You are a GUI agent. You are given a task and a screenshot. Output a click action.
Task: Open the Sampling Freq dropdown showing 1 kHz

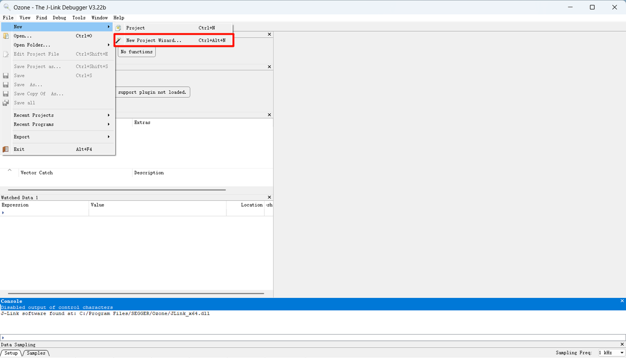tap(611, 353)
